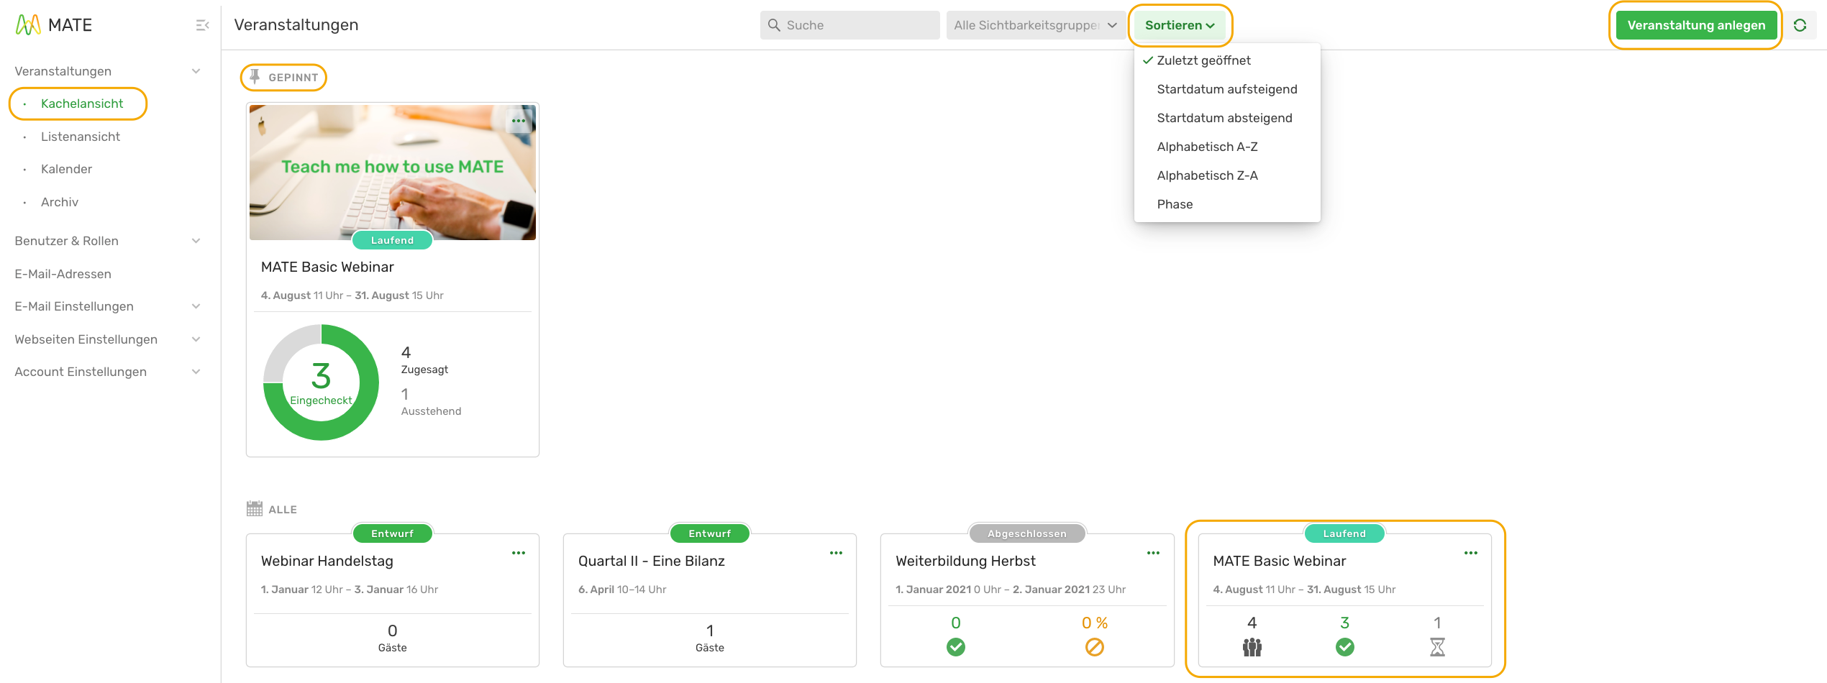Open Kachelansicht view
Screen dimensions: 1827x683
tap(82, 104)
